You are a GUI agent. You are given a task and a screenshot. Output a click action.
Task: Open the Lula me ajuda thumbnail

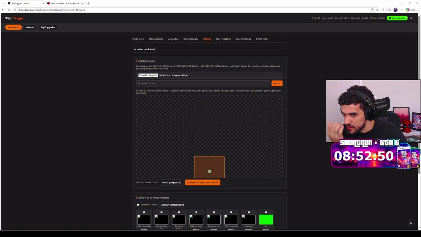[196, 220]
